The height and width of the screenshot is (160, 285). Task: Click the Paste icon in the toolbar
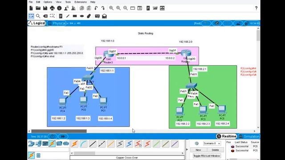point(89,8)
